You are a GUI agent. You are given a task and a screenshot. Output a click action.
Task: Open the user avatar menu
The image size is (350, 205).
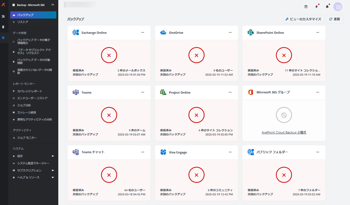pyautogui.click(x=338, y=7)
